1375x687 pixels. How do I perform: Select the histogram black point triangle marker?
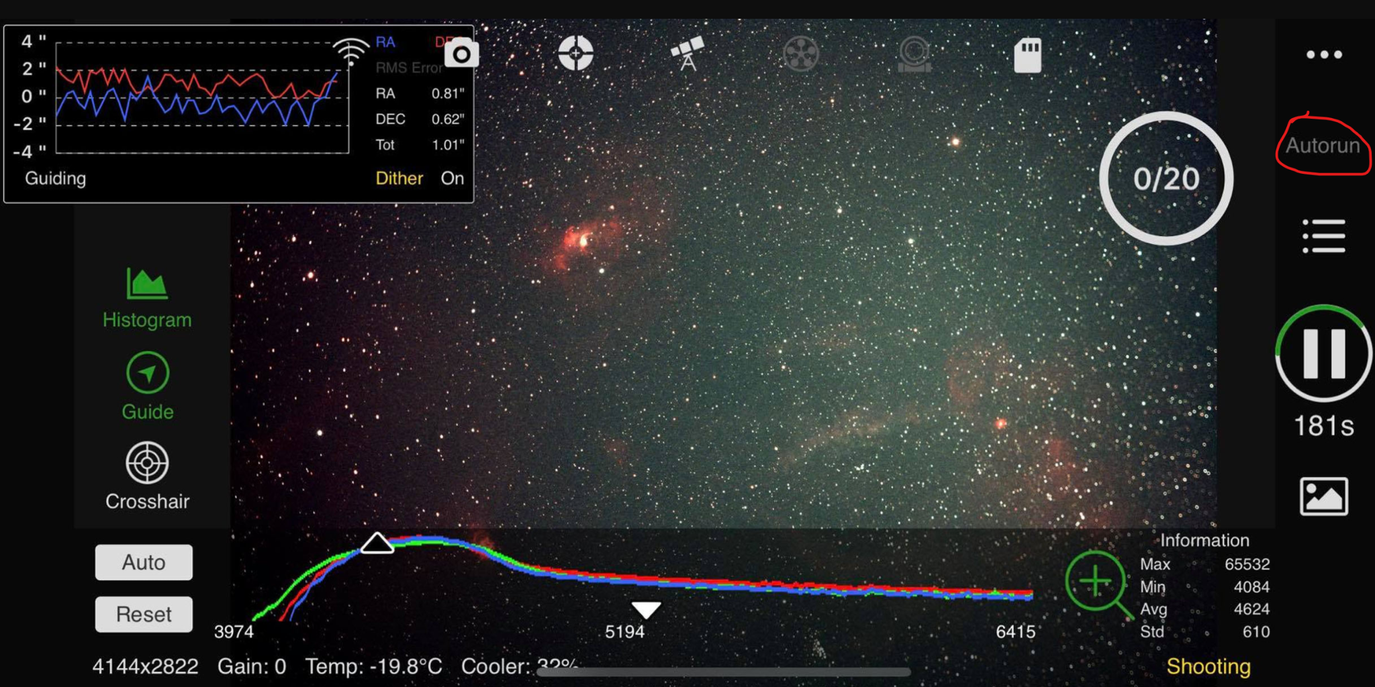point(377,543)
